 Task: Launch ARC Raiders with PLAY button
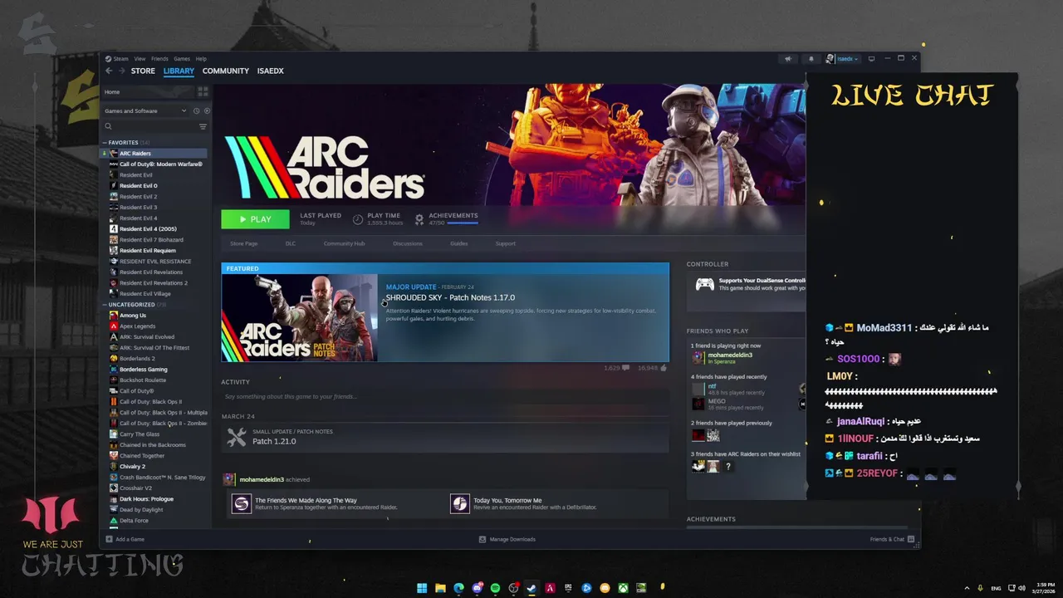click(255, 219)
